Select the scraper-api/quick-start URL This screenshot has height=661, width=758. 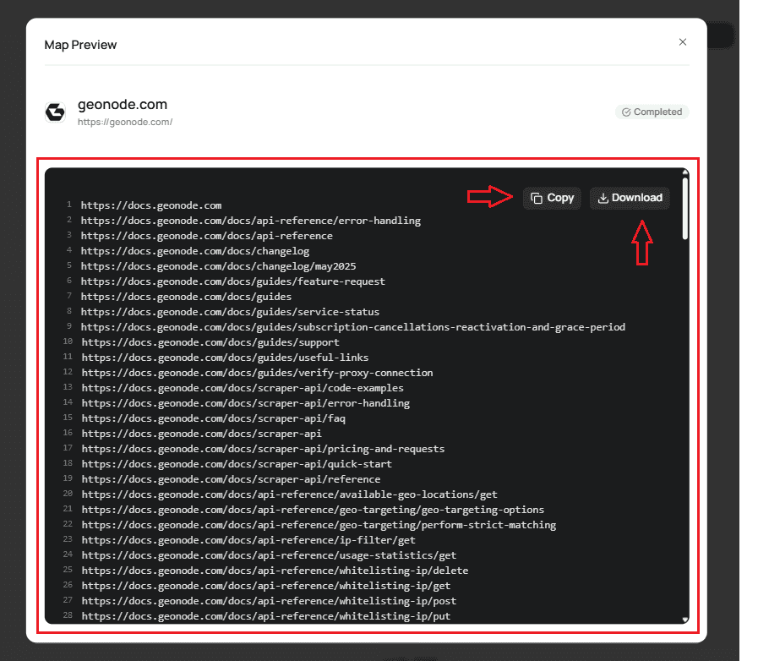[x=237, y=464]
